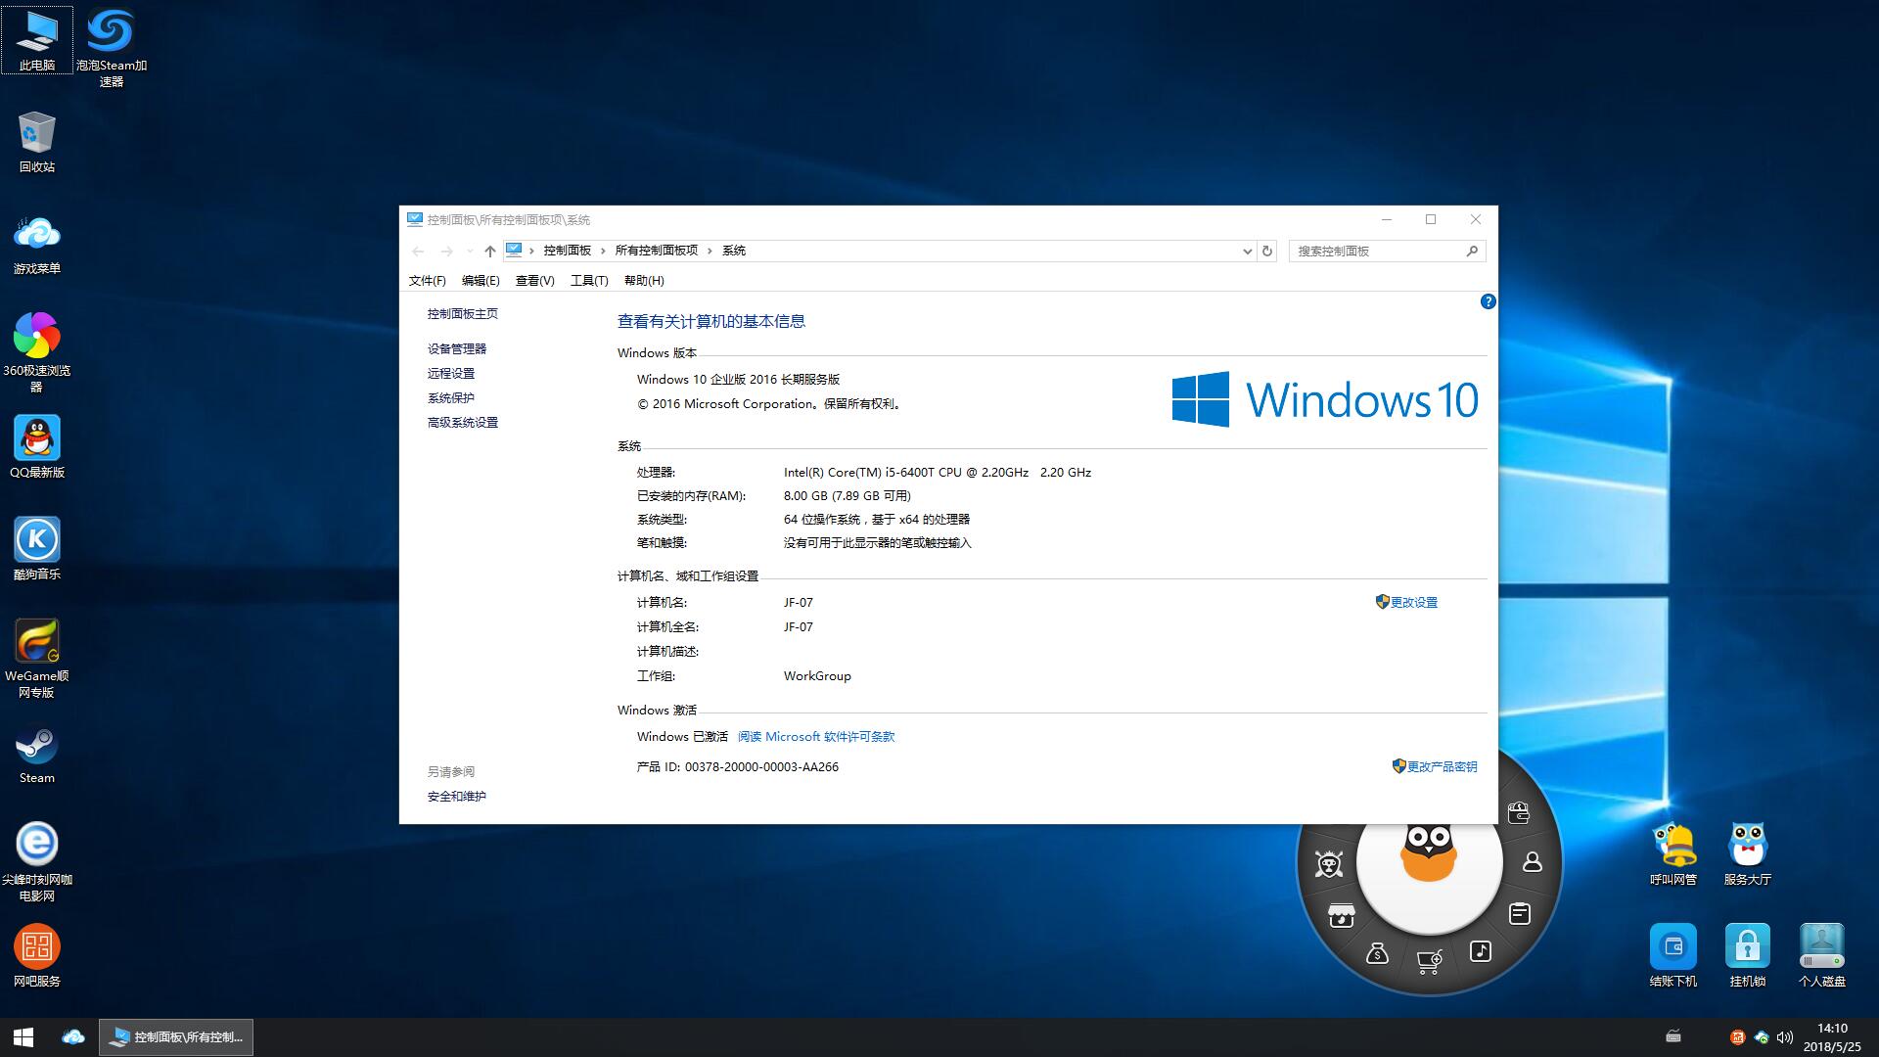Click the owl mascot in the radial menu
This screenshot has height=1057, width=1879.
[1429, 851]
